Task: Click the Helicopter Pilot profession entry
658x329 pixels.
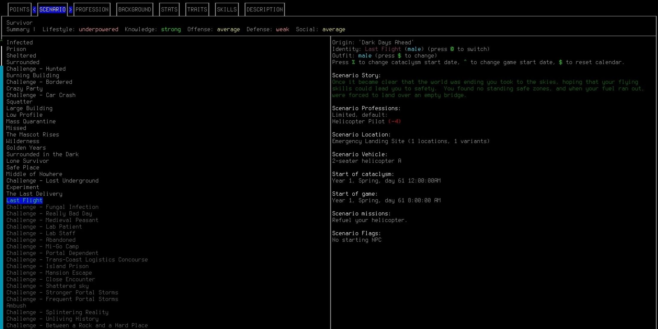Action: [366, 121]
